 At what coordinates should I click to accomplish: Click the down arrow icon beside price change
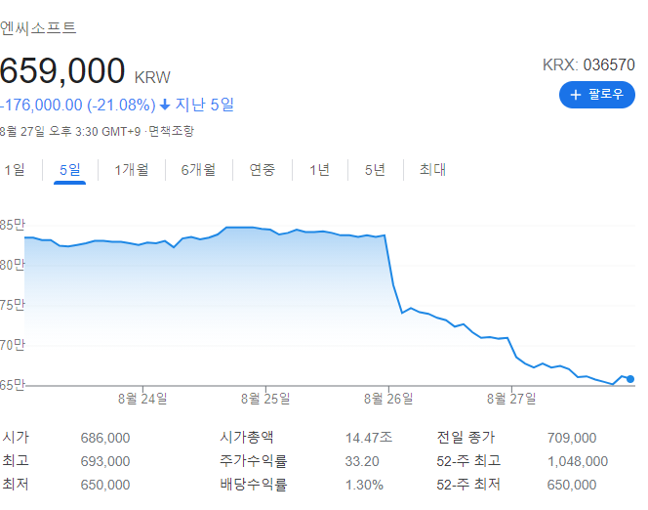click(x=165, y=105)
